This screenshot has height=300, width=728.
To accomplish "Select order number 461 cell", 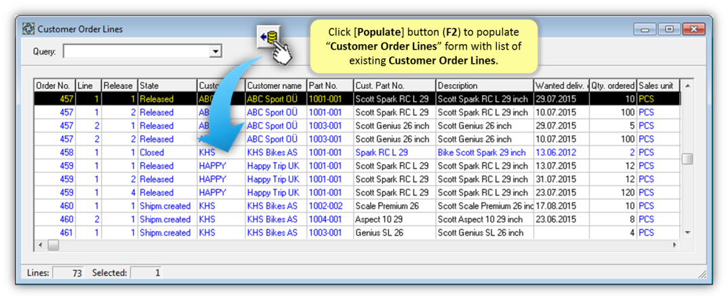I will [56, 232].
